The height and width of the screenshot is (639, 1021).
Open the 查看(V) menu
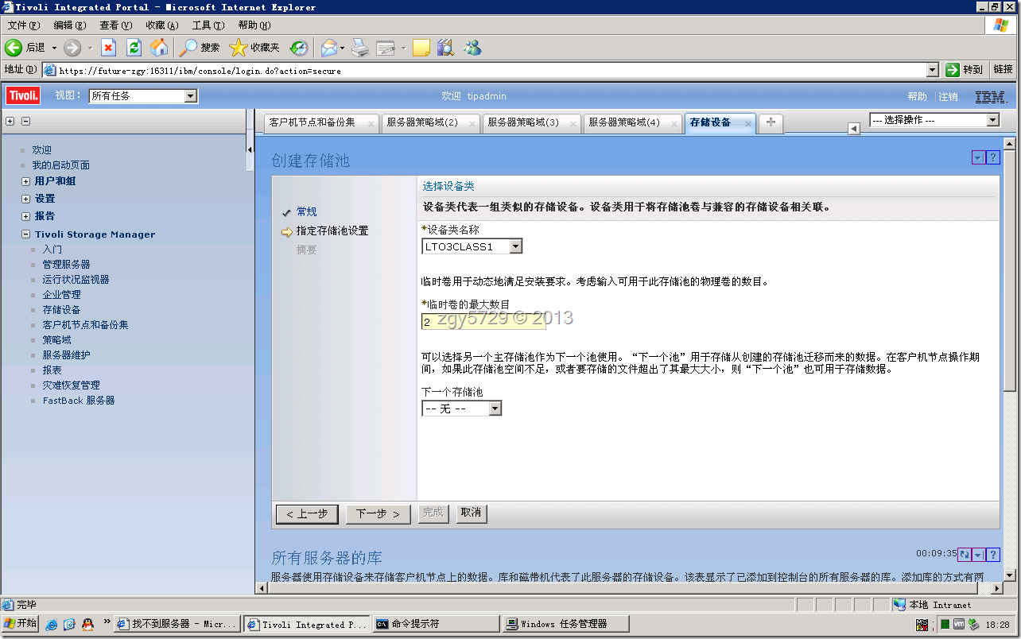pyautogui.click(x=115, y=25)
